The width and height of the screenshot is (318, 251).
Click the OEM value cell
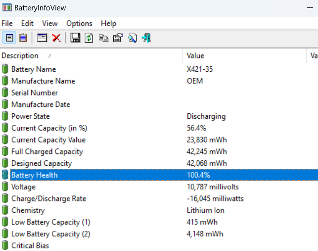(195, 81)
